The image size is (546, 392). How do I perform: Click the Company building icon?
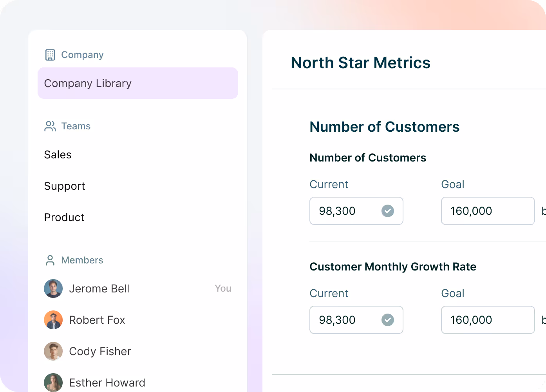50,55
